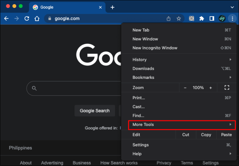Open the Advertising footer link
Viewport: 239px width, 166px height.
click(x=52, y=163)
